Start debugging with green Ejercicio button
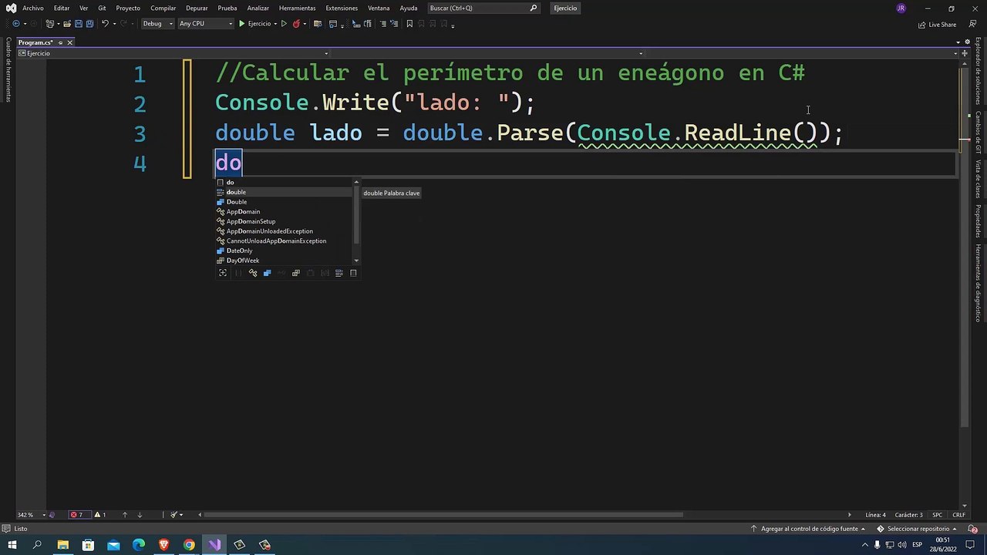987x555 pixels. [255, 24]
